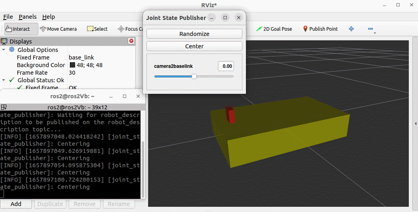Open the blue minus remove-tool dropdown
The width and height of the screenshot is (418, 212).
[x=371, y=30]
